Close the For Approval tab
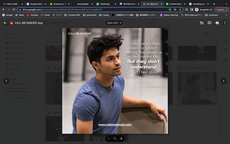Viewport: 230px width, 144px height. pos(162,4)
